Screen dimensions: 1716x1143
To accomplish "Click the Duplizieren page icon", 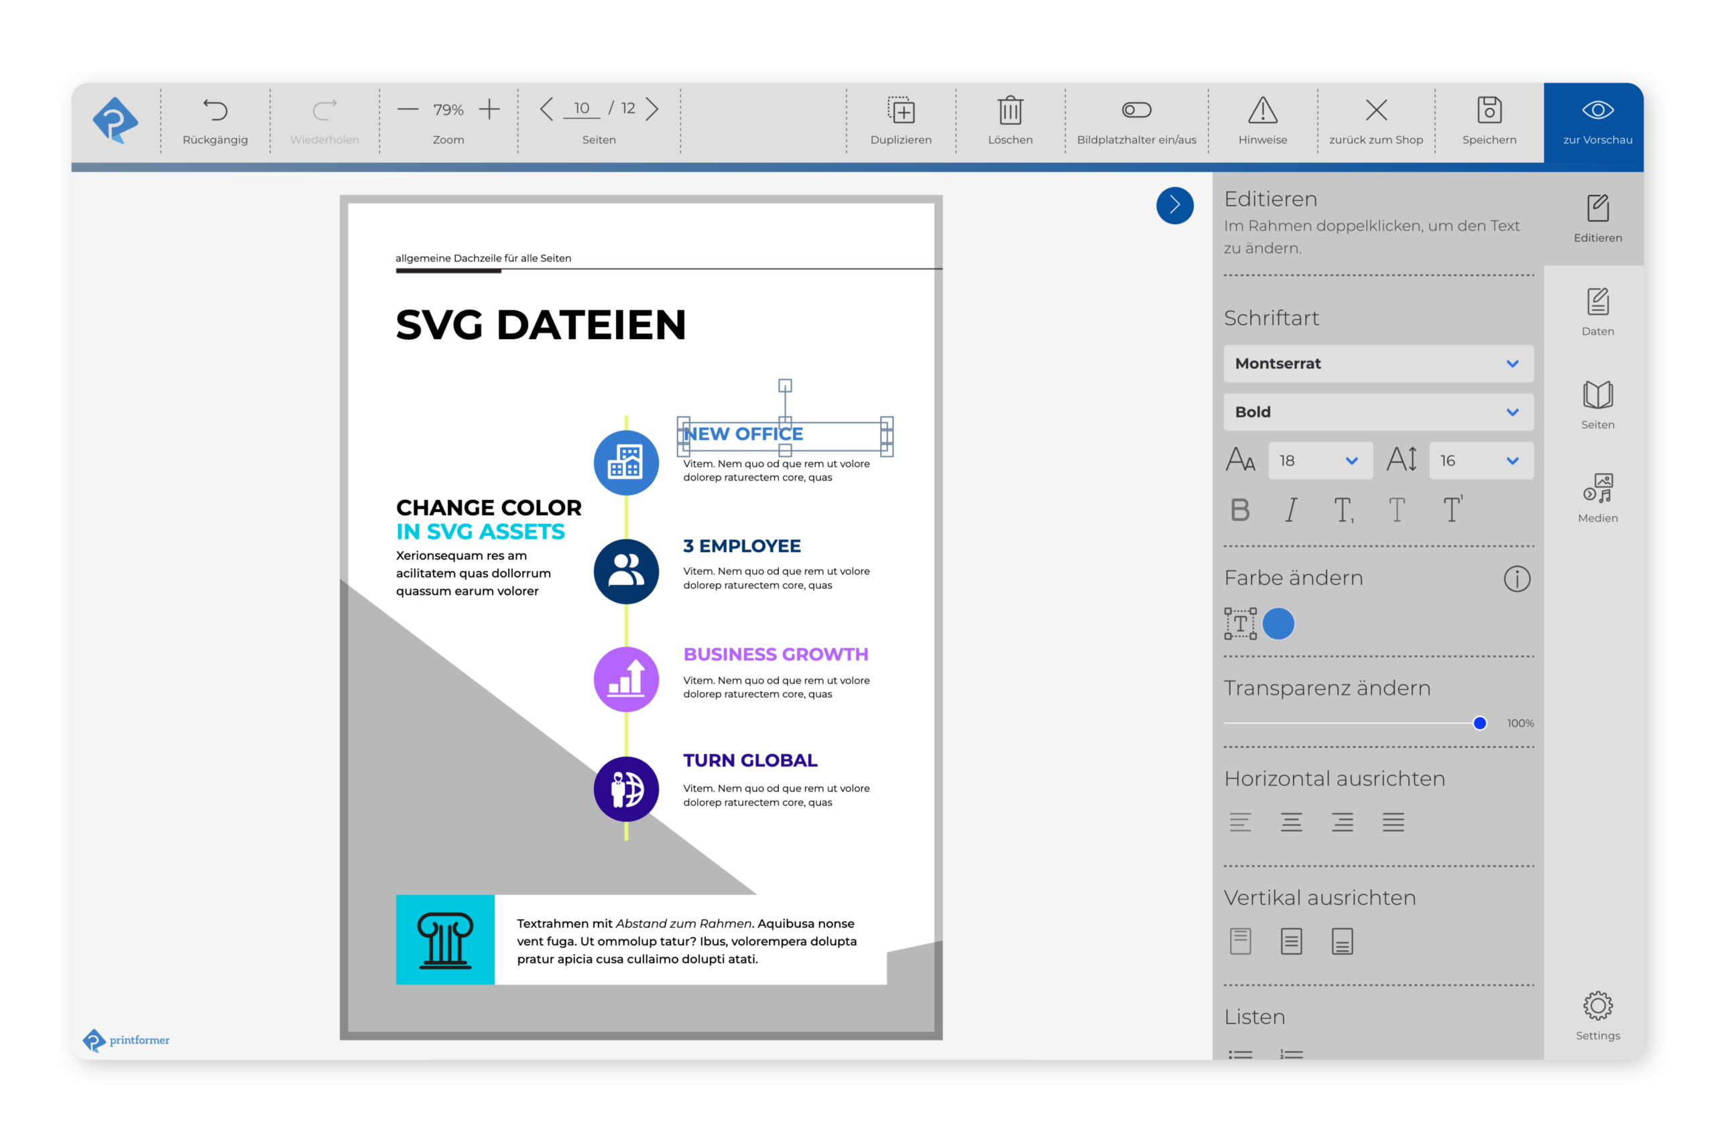I will [901, 111].
